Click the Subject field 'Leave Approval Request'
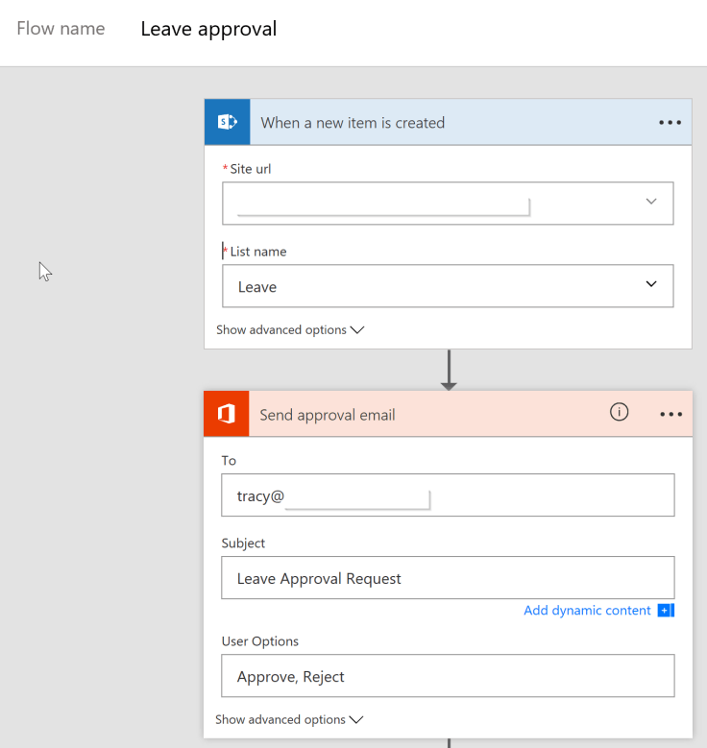The image size is (707, 748). (448, 578)
